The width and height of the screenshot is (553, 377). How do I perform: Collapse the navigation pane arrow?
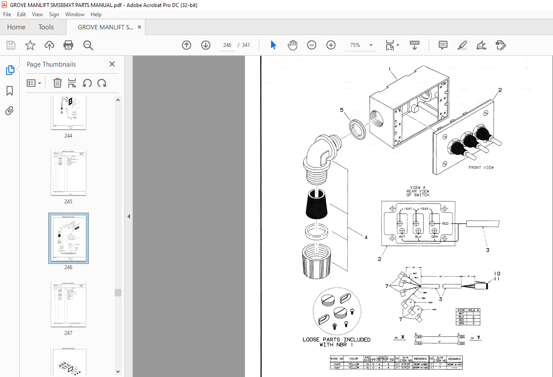pyautogui.click(x=129, y=216)
